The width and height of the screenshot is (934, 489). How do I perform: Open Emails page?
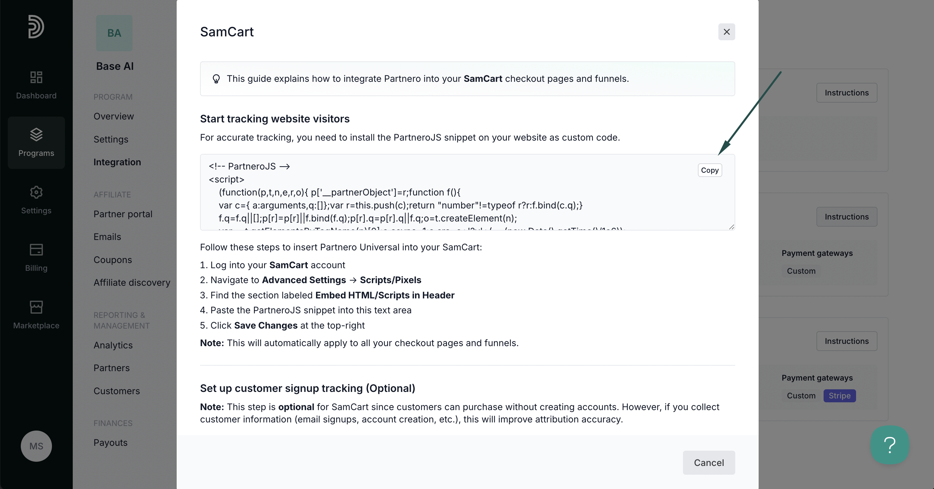pyautogui.click(x=107, y=237)
